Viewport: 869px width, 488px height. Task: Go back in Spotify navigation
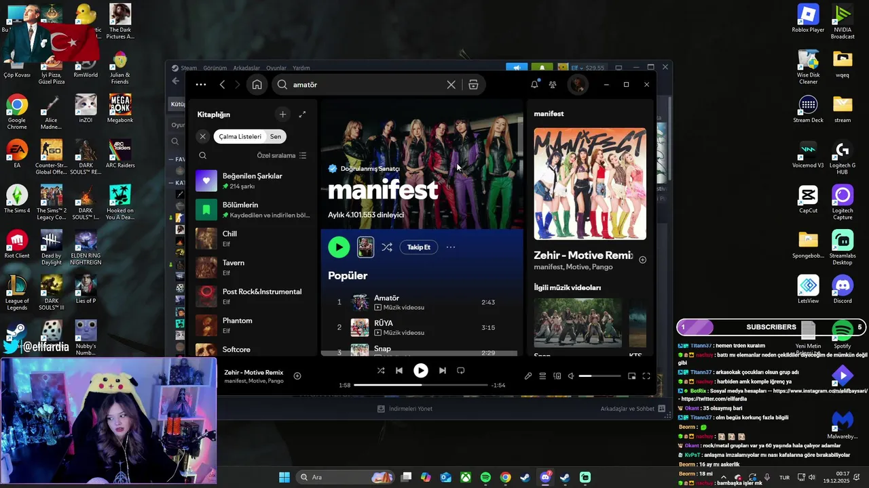[x=222, y=85]
